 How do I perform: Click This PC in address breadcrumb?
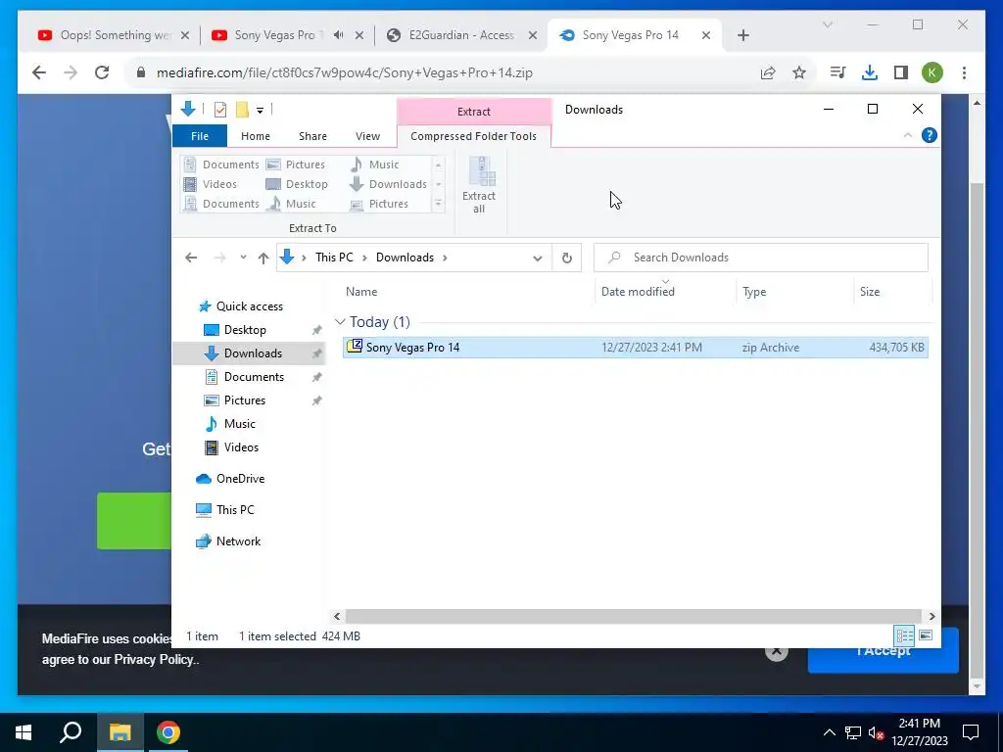pos(334,258)
